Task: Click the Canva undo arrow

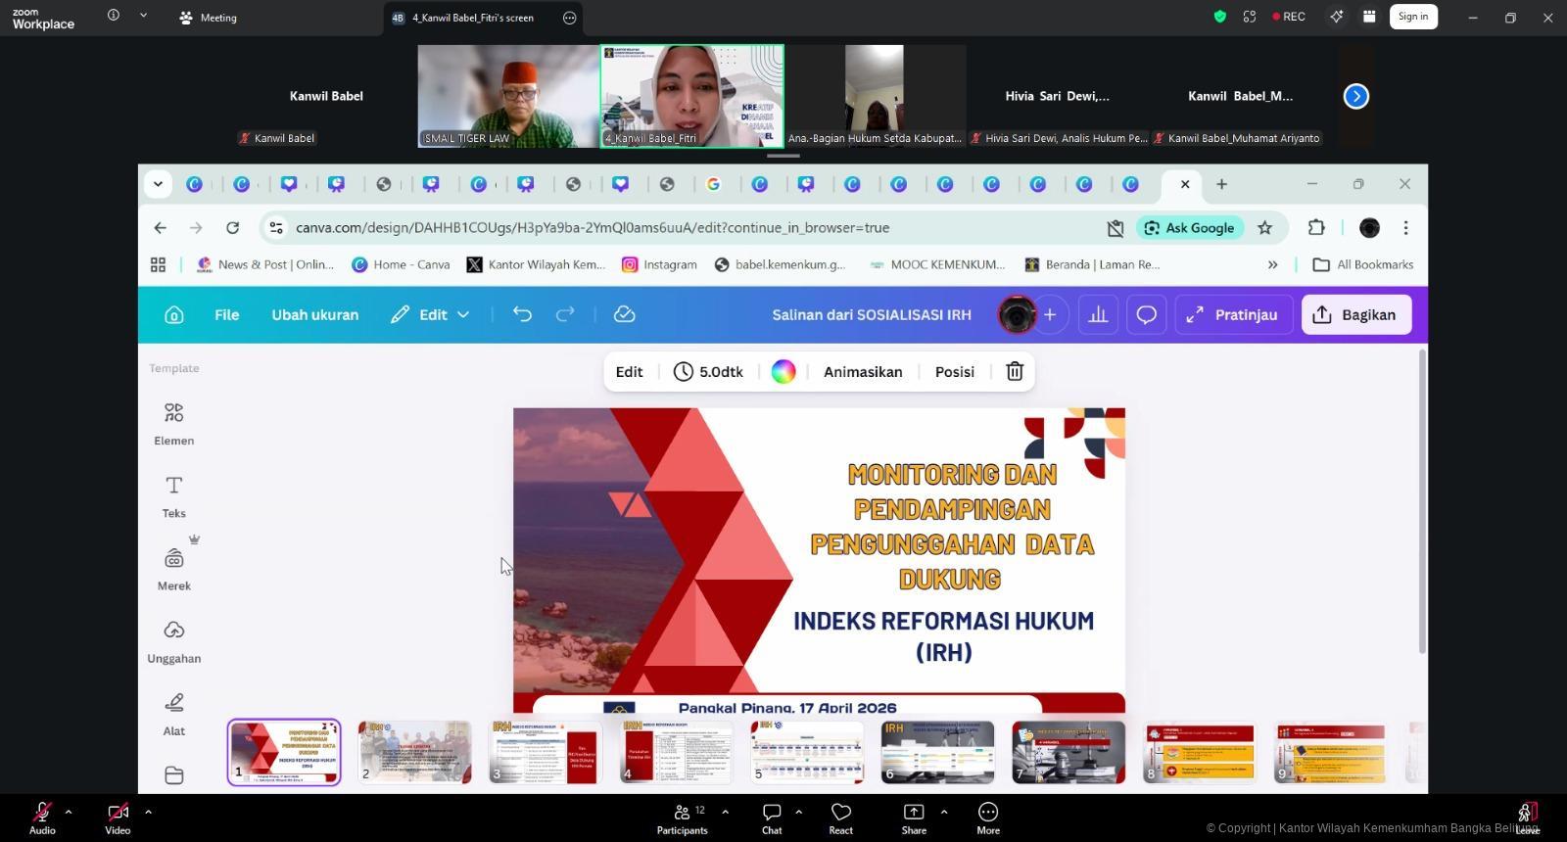Action: point(522,314)
